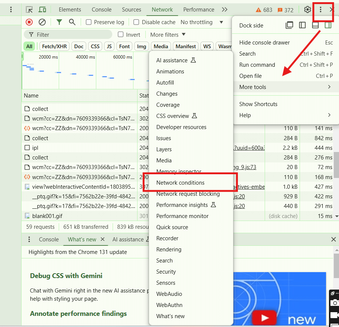339x327 pixels.
Task: Clear the network log
Action: click(x=42, y=22)
